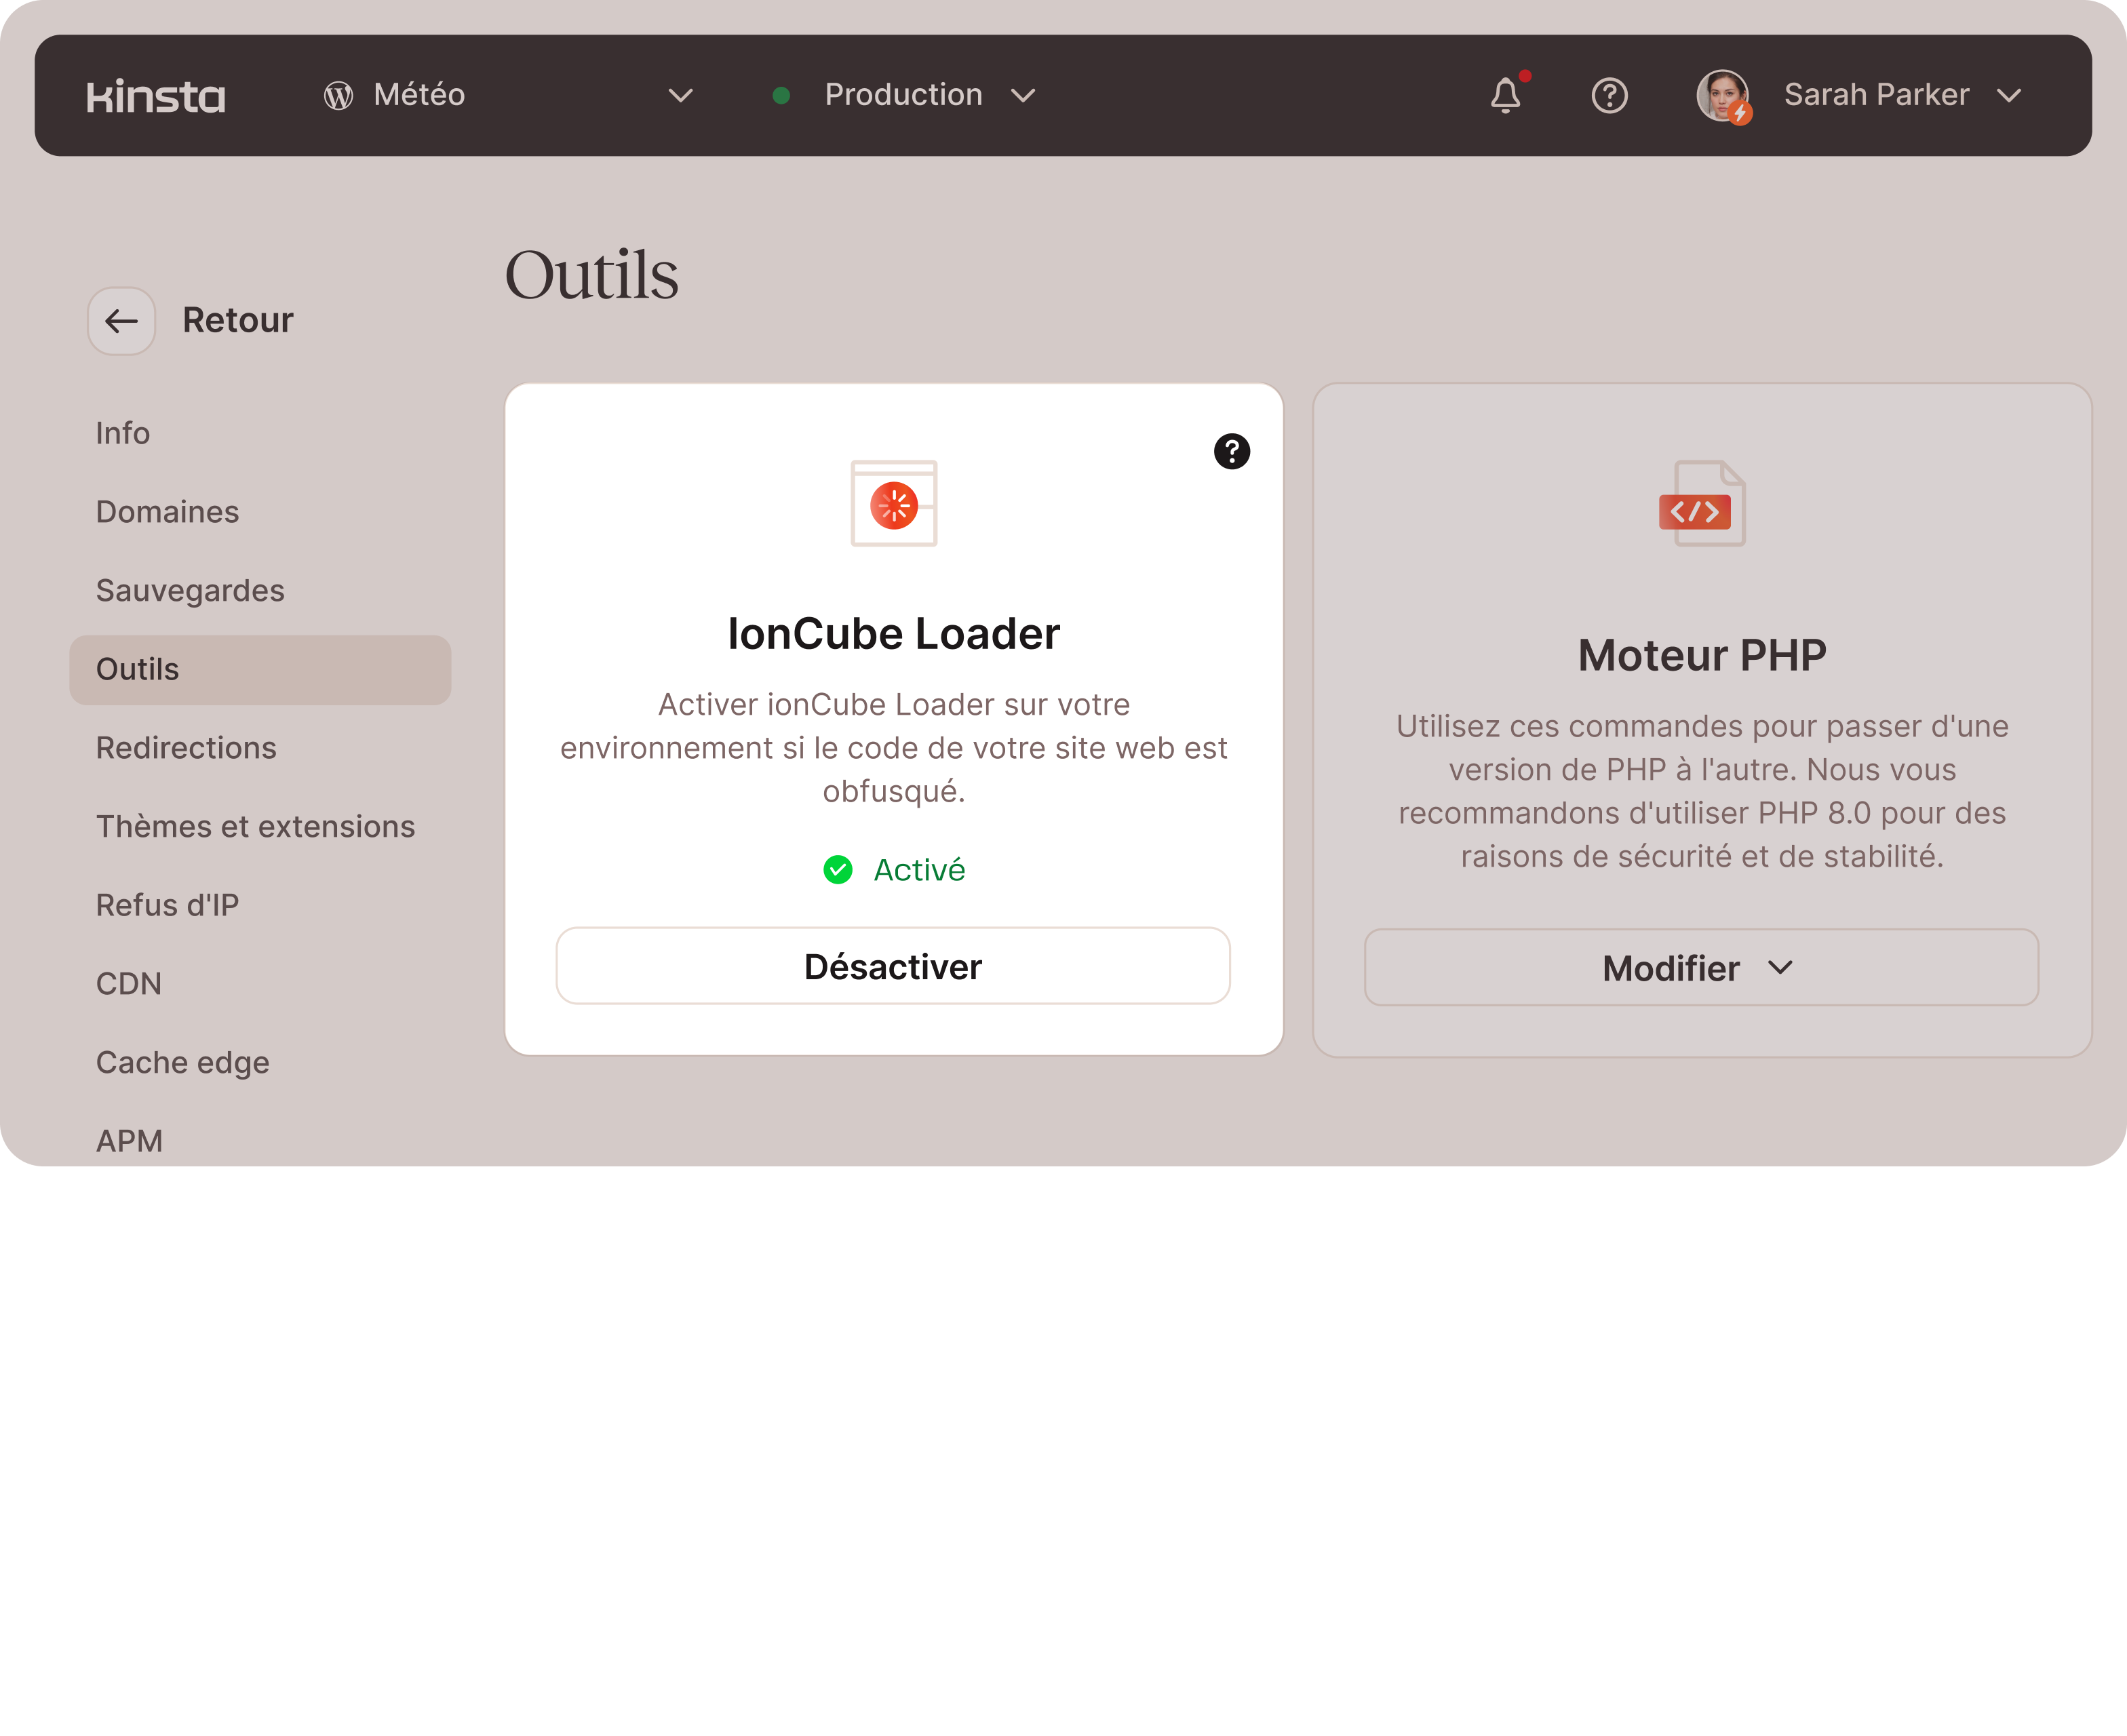Click the WordPress icon beside Météo
The image size is (2127, 1736).
coord(338,96)
